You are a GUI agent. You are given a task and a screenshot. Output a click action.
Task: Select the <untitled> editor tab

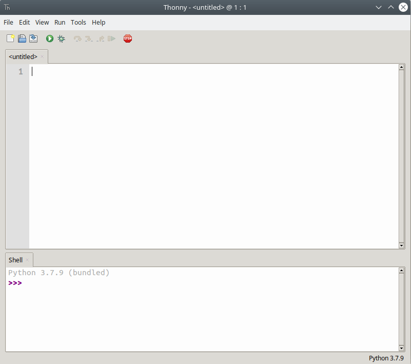[x=22, y=56]
